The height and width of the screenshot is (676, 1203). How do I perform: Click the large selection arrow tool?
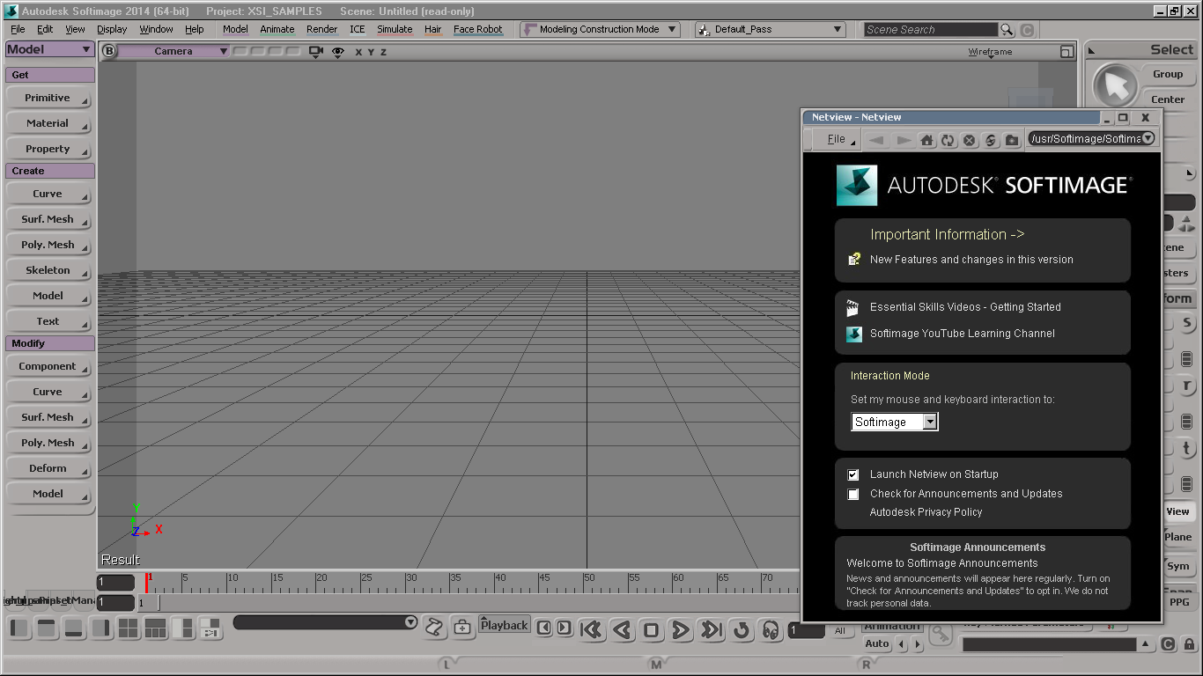tap(1116, 86)
